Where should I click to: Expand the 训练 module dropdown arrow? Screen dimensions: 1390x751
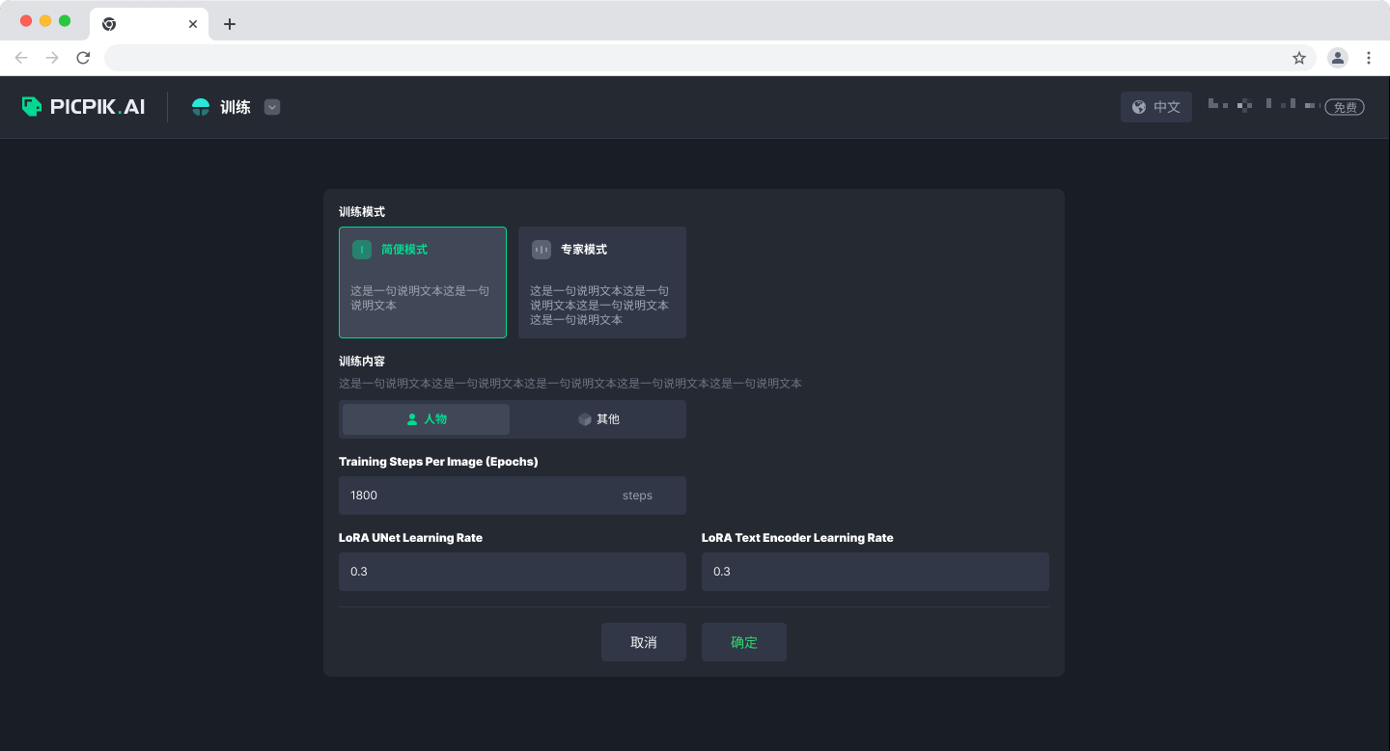tap(272, 107)
